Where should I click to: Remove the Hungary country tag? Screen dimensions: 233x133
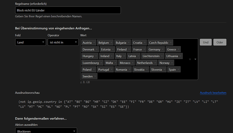[96, 56]
